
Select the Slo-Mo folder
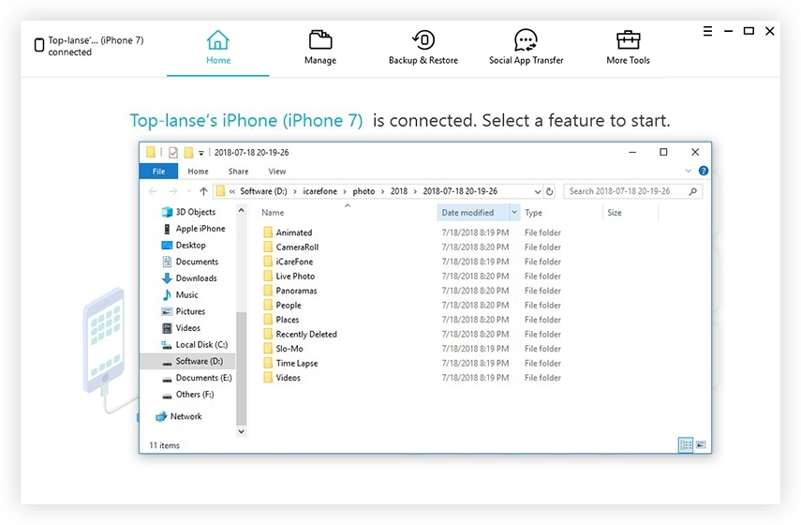(x=283, y=349)
